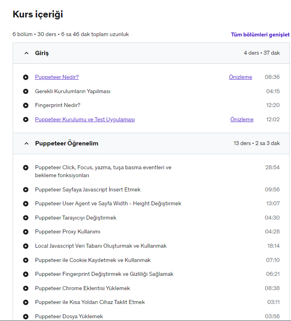This screenshot has width=291, height=321.
Task: Click the 04:28 lesson duration
Action: (x=272, y=231)
